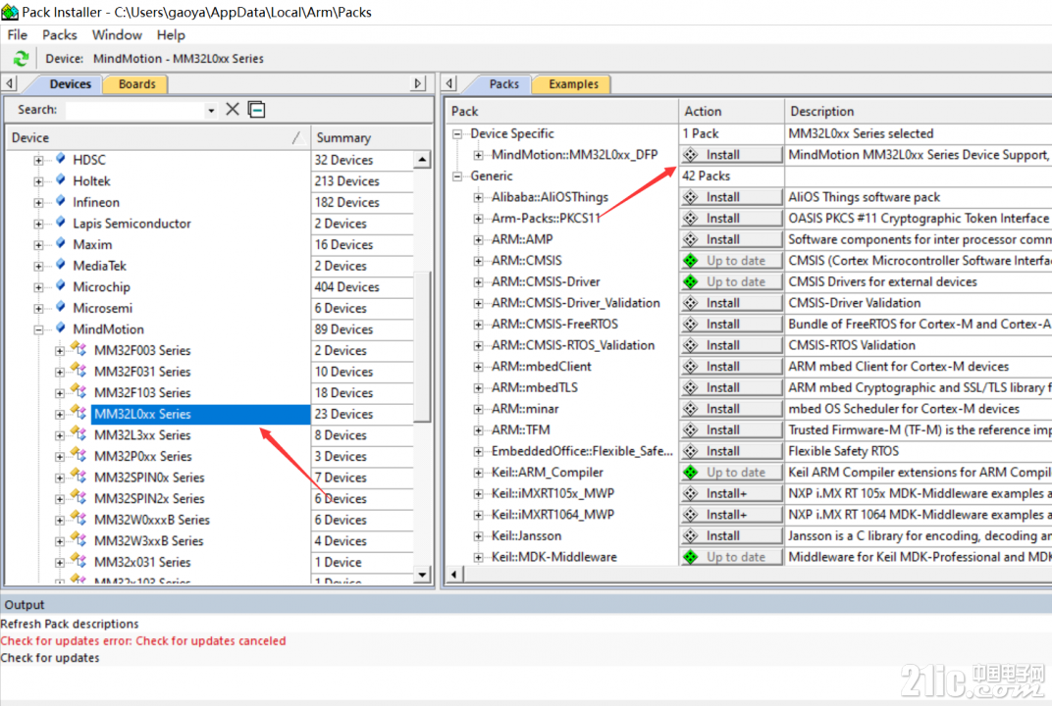The height and width of the screenshot is (706, 1052).
Task: Click the right arrow in devices panel header
Action: (418, 83)
